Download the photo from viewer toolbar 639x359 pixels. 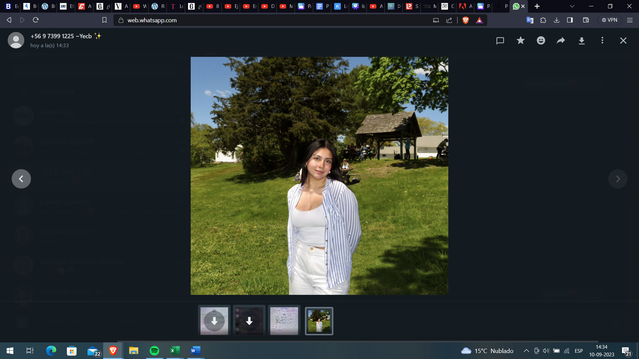click(x=581, y=41)
